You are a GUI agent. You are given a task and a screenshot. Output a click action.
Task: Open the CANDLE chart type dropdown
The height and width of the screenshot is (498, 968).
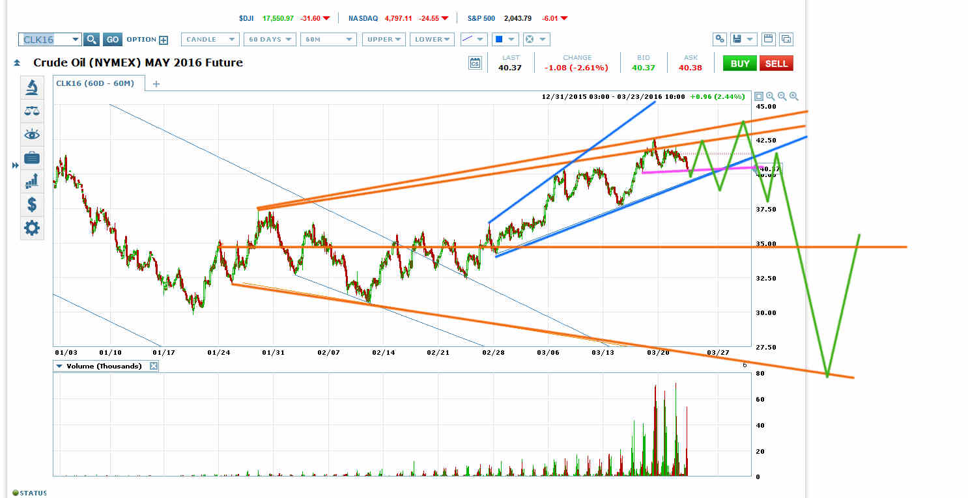210,40
